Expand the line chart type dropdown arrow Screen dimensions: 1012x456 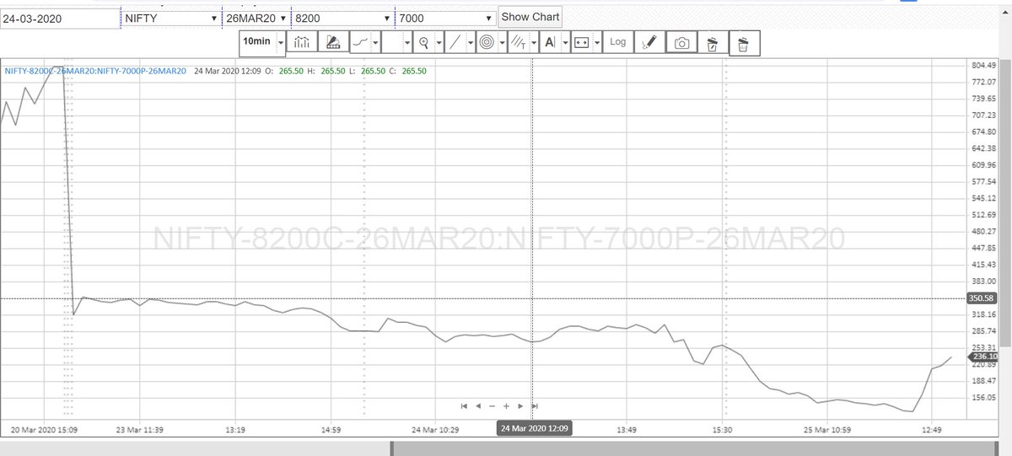click(375, 42)
